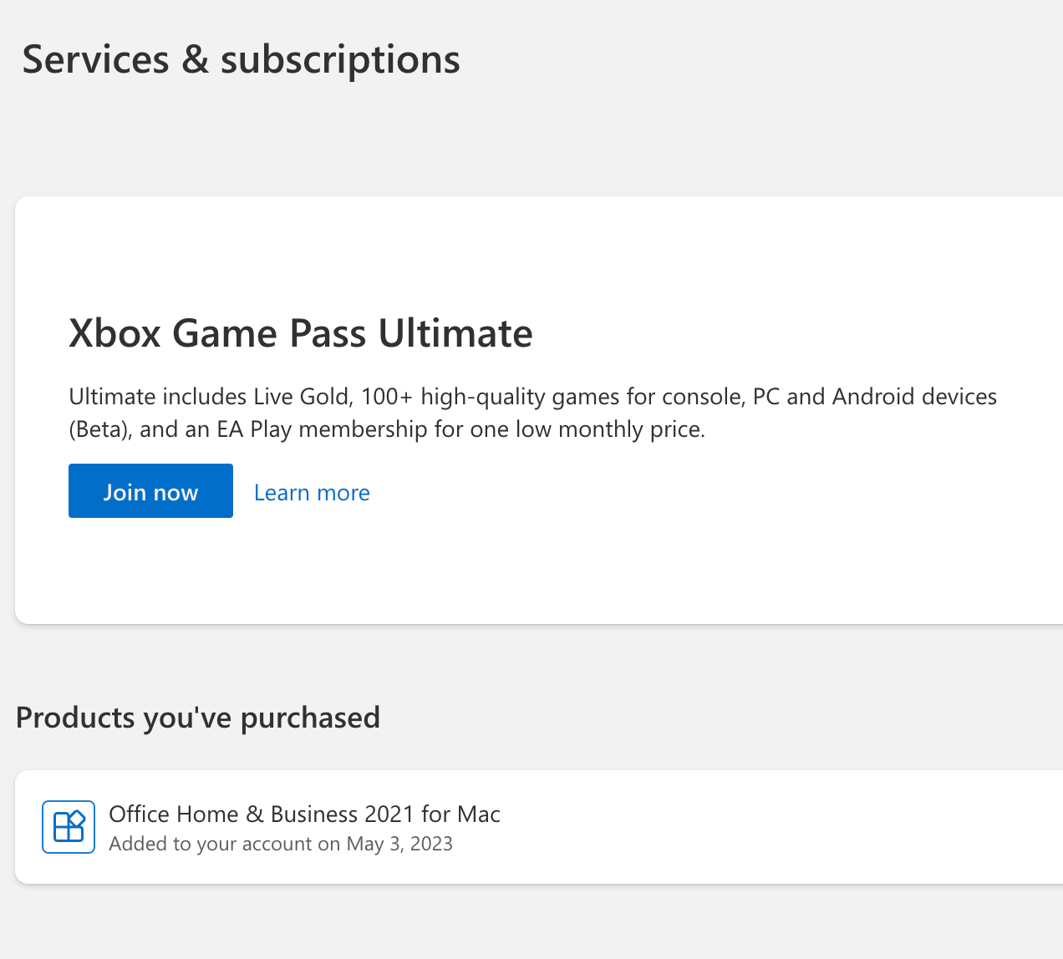Click the 'Added to your account' date text

[x=281, y=844]
